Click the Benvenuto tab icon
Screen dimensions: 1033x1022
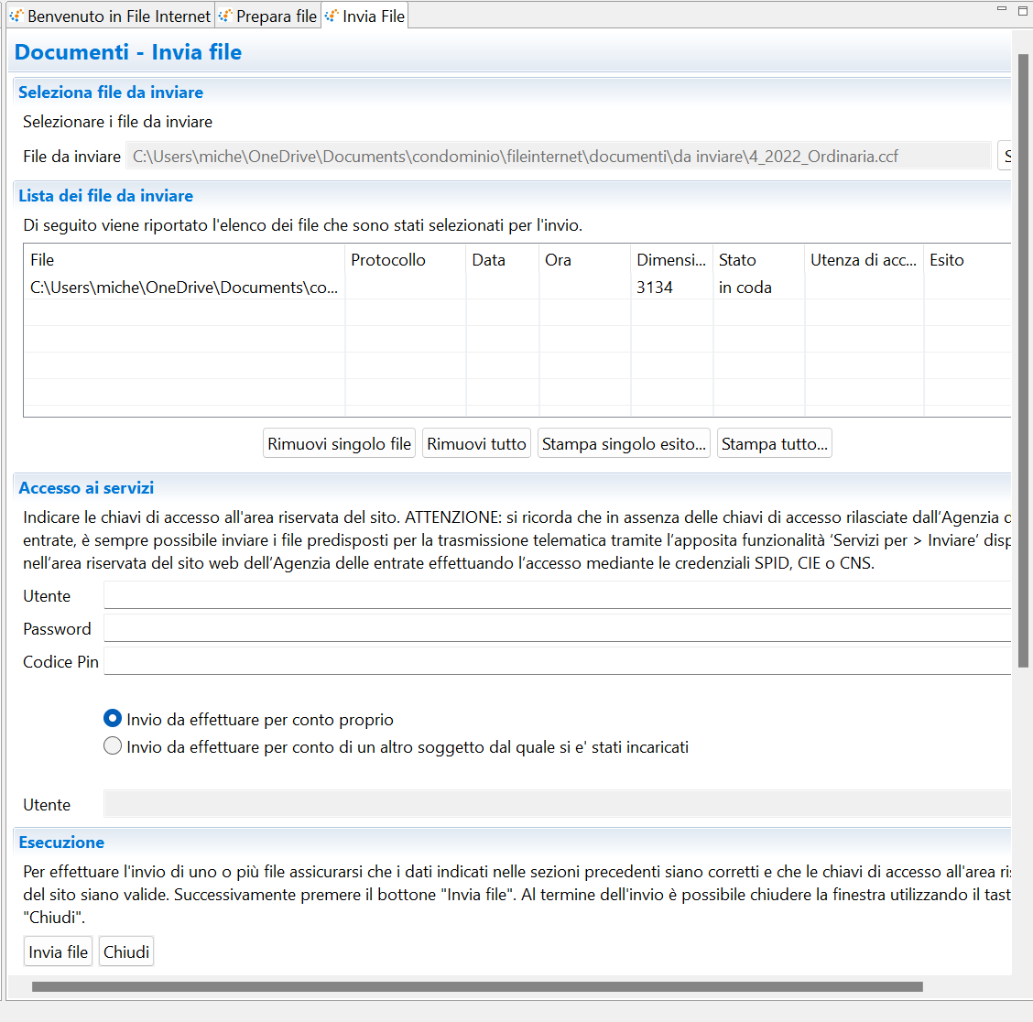tap(16, 16)
